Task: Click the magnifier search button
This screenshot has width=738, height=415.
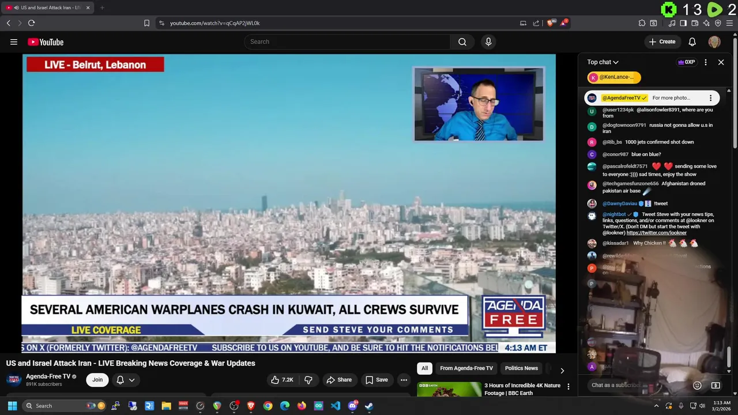Action: [x=462, y=41]
